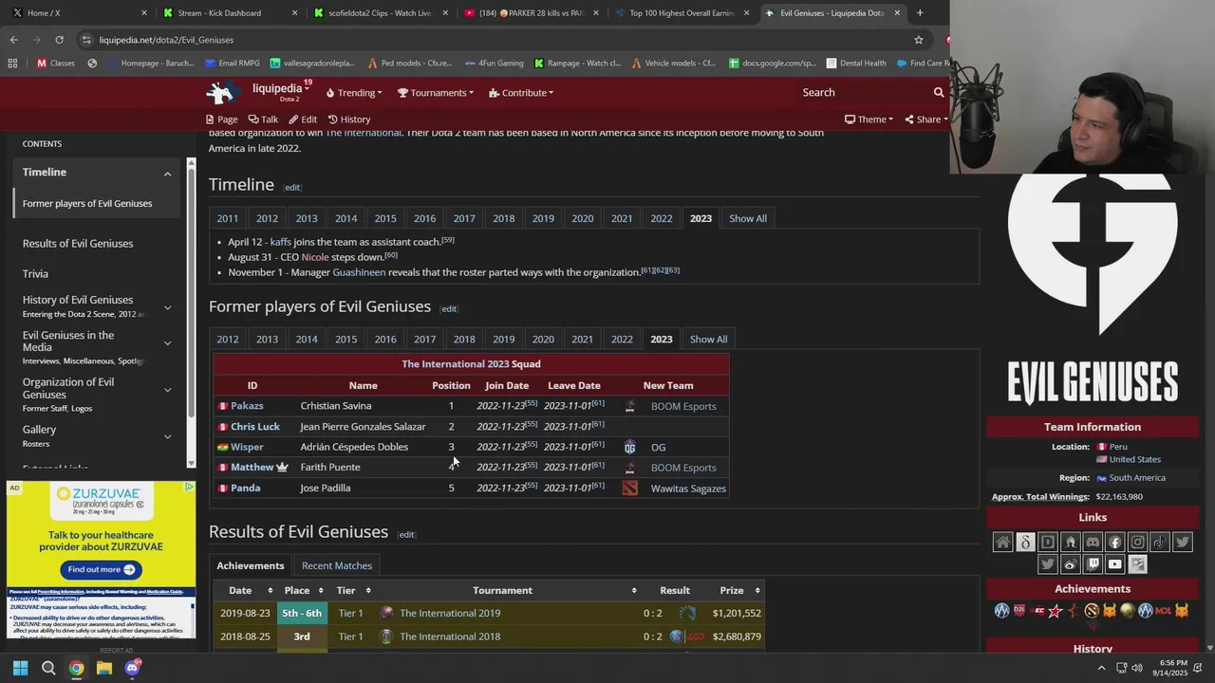Expand the Gallery sidebar section
1215x683 pixels.
[x=167, y=436]
